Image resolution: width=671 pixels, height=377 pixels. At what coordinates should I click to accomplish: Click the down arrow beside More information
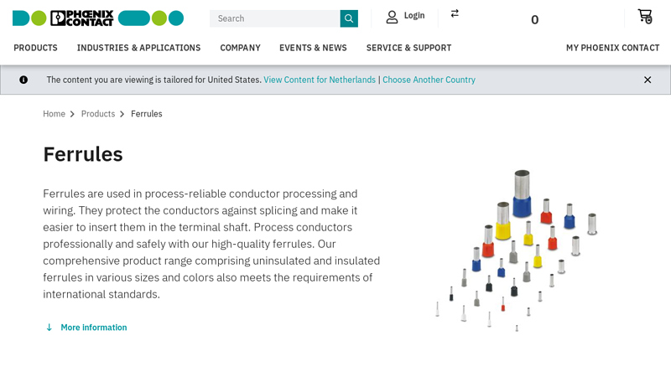[49, 328]
